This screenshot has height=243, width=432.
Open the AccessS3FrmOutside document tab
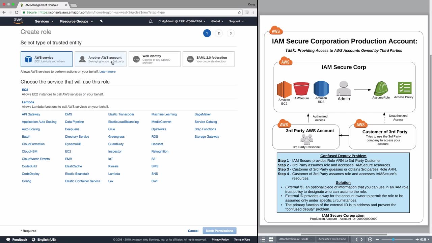(x=332, y=239)
